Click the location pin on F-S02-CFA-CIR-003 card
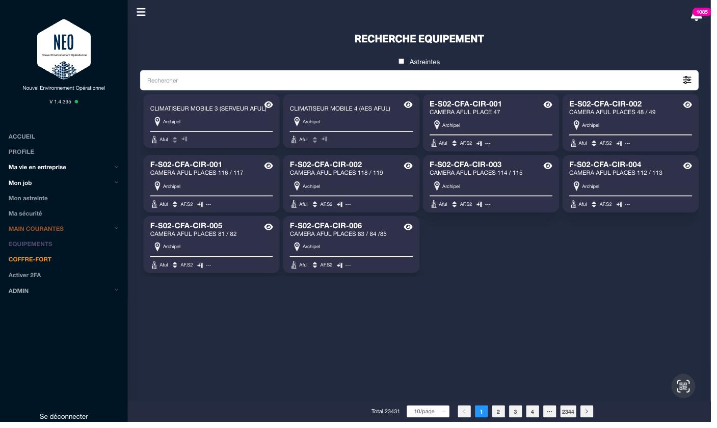717x428 pixels. tap(437, 186)
